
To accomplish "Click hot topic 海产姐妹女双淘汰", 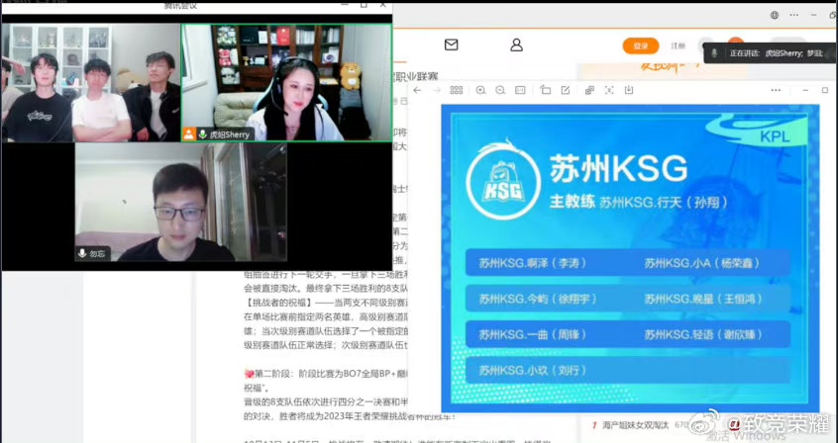I will (636, 425).
